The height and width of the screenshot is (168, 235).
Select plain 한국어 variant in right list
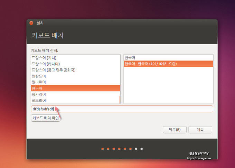click(x=131, y=57)
